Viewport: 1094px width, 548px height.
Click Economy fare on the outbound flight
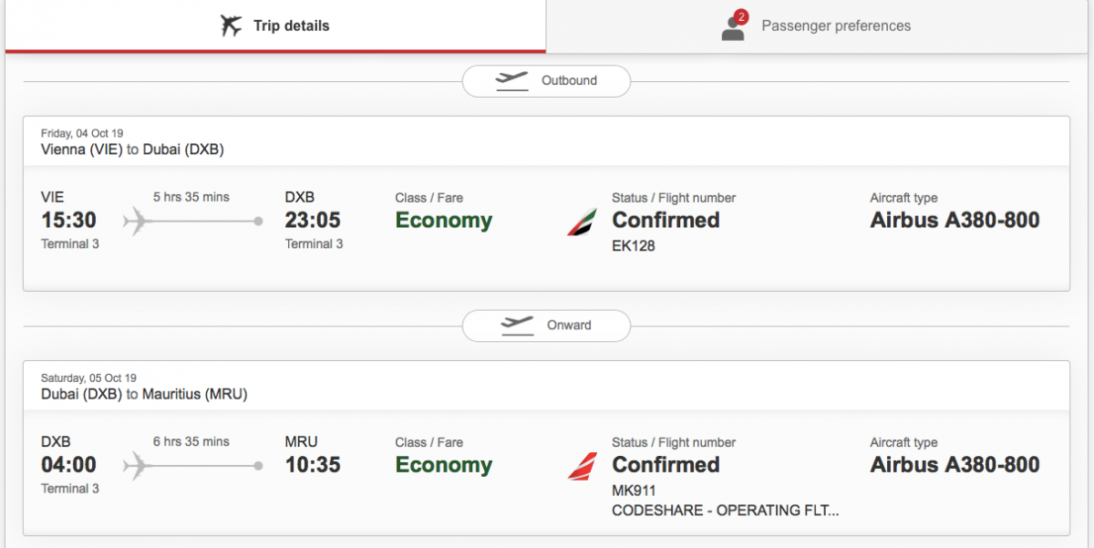pyautogui.click(x=443, y=221)
